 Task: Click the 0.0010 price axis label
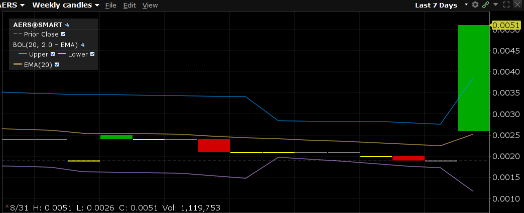506,198
